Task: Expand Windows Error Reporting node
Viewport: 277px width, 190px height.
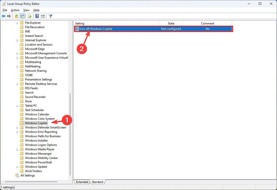Action: [x=17, y=132]
